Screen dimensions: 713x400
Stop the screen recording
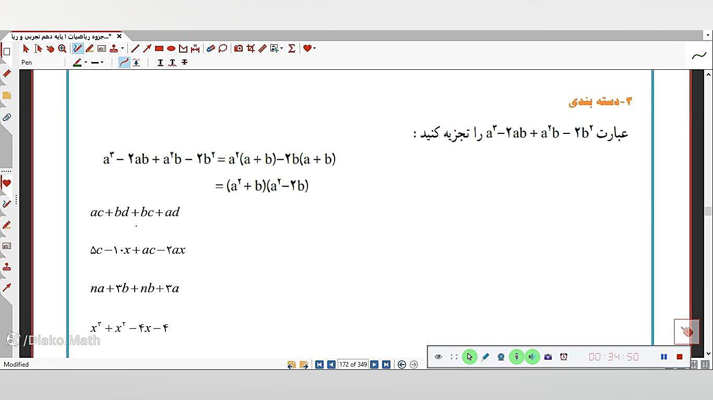coord(680,357)
